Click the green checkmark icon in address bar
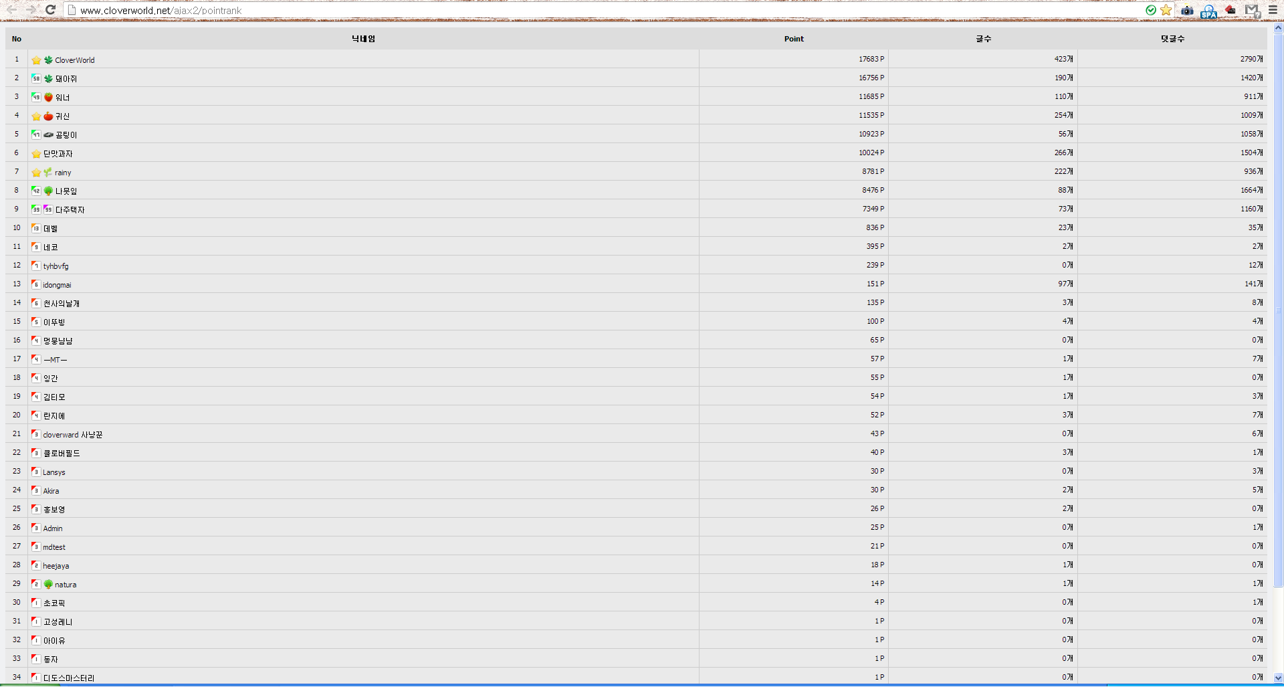Image resolution: width=1284 pixels, height=687 pixels. (x=1150, y=10)
